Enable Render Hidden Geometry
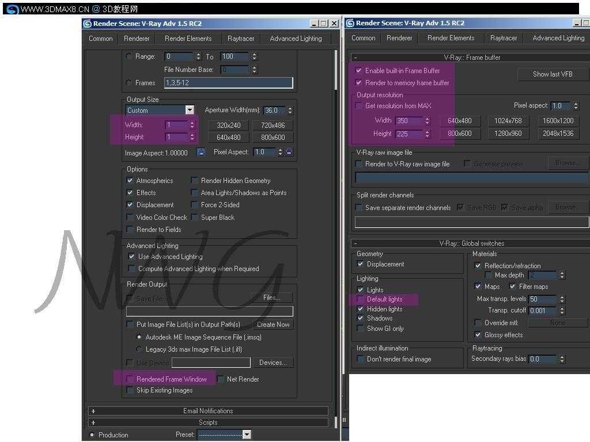Viewport: 590px width, 442px height. click(x=195, y=180)
